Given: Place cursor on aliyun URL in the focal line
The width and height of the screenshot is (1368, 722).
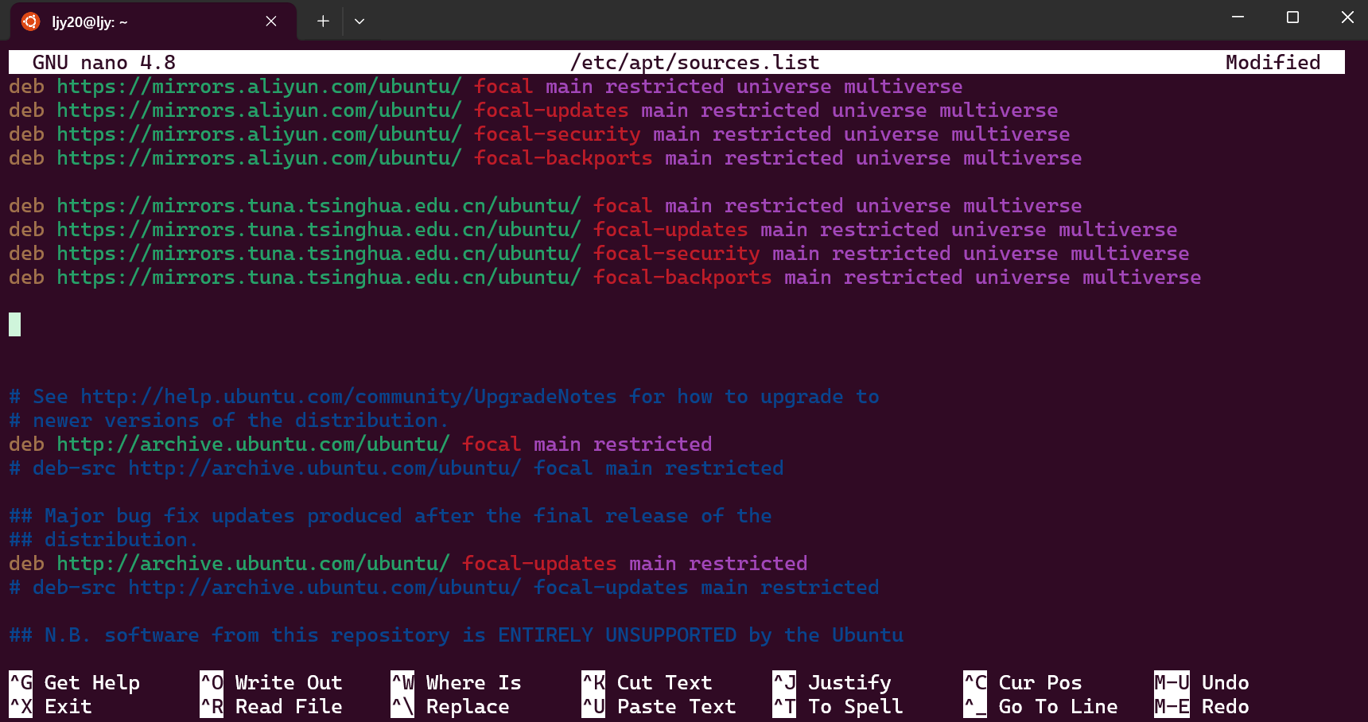Looking at the screenshot, I should (259, 87).
